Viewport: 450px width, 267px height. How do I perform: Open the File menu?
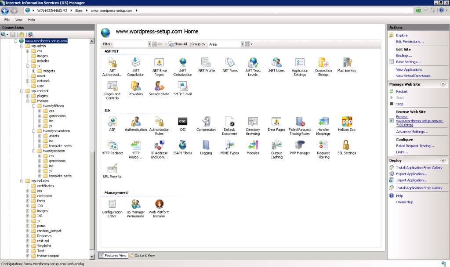tap(7, 20)
